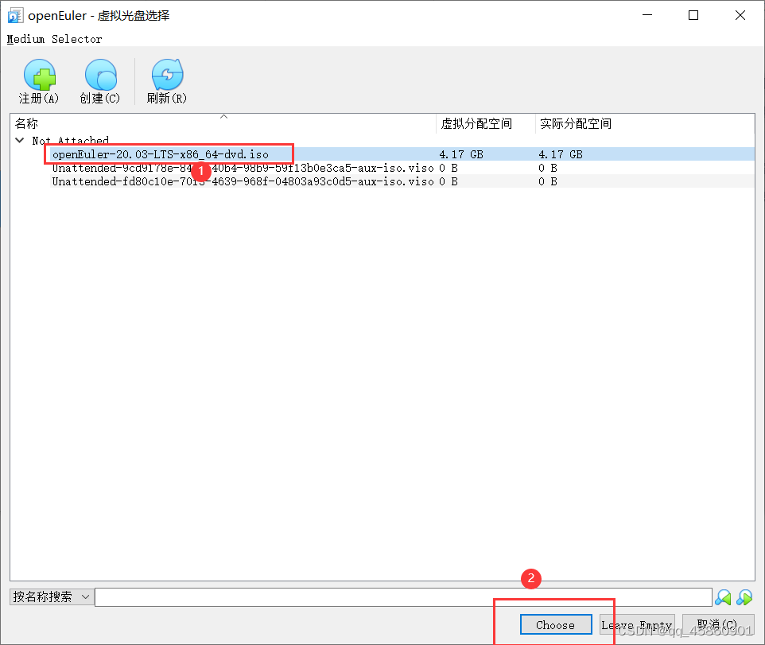Collapse the Not Attached tree group
This screenshot has height=645, width=765.
coord(20,141)
